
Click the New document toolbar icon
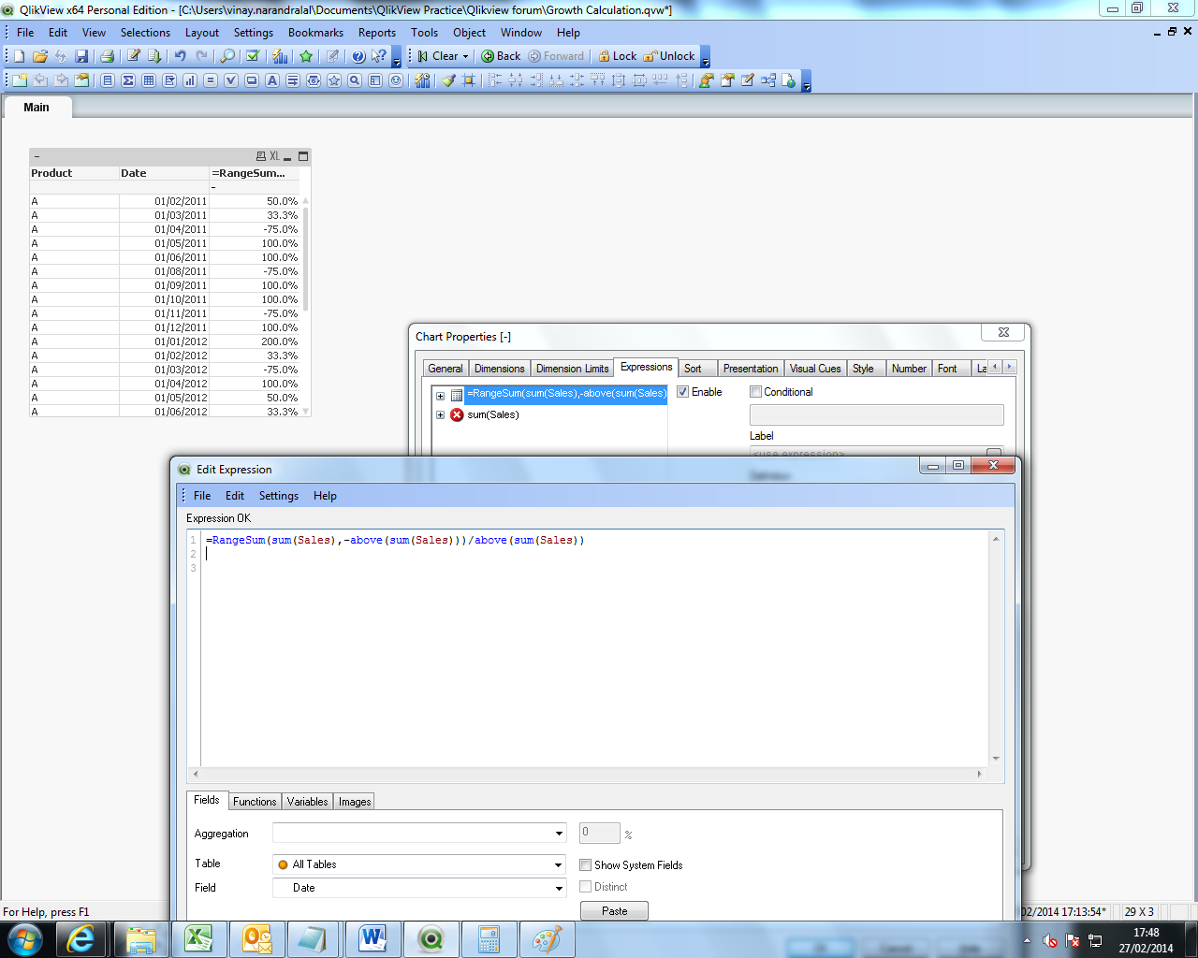click(19, 56)
